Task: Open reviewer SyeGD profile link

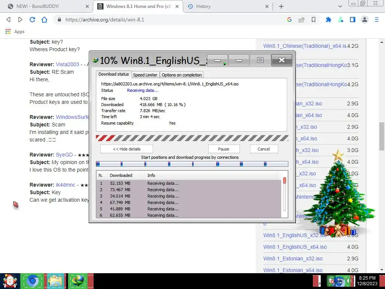Action: tap(64, 155)
